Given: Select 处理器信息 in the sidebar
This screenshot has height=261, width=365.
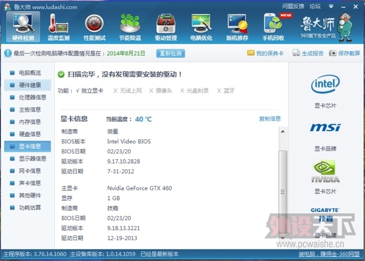Looking at the screenshot, I should 28,97.
